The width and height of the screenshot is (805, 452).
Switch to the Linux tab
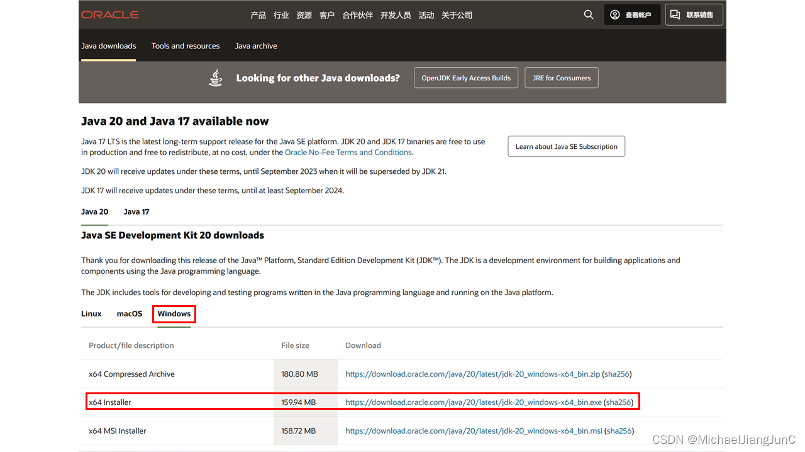pyautogui.click(x=91, y=313)
